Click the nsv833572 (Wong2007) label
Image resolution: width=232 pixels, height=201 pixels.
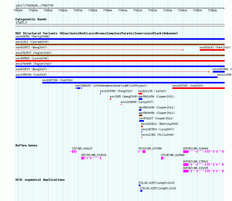(31, 47)
